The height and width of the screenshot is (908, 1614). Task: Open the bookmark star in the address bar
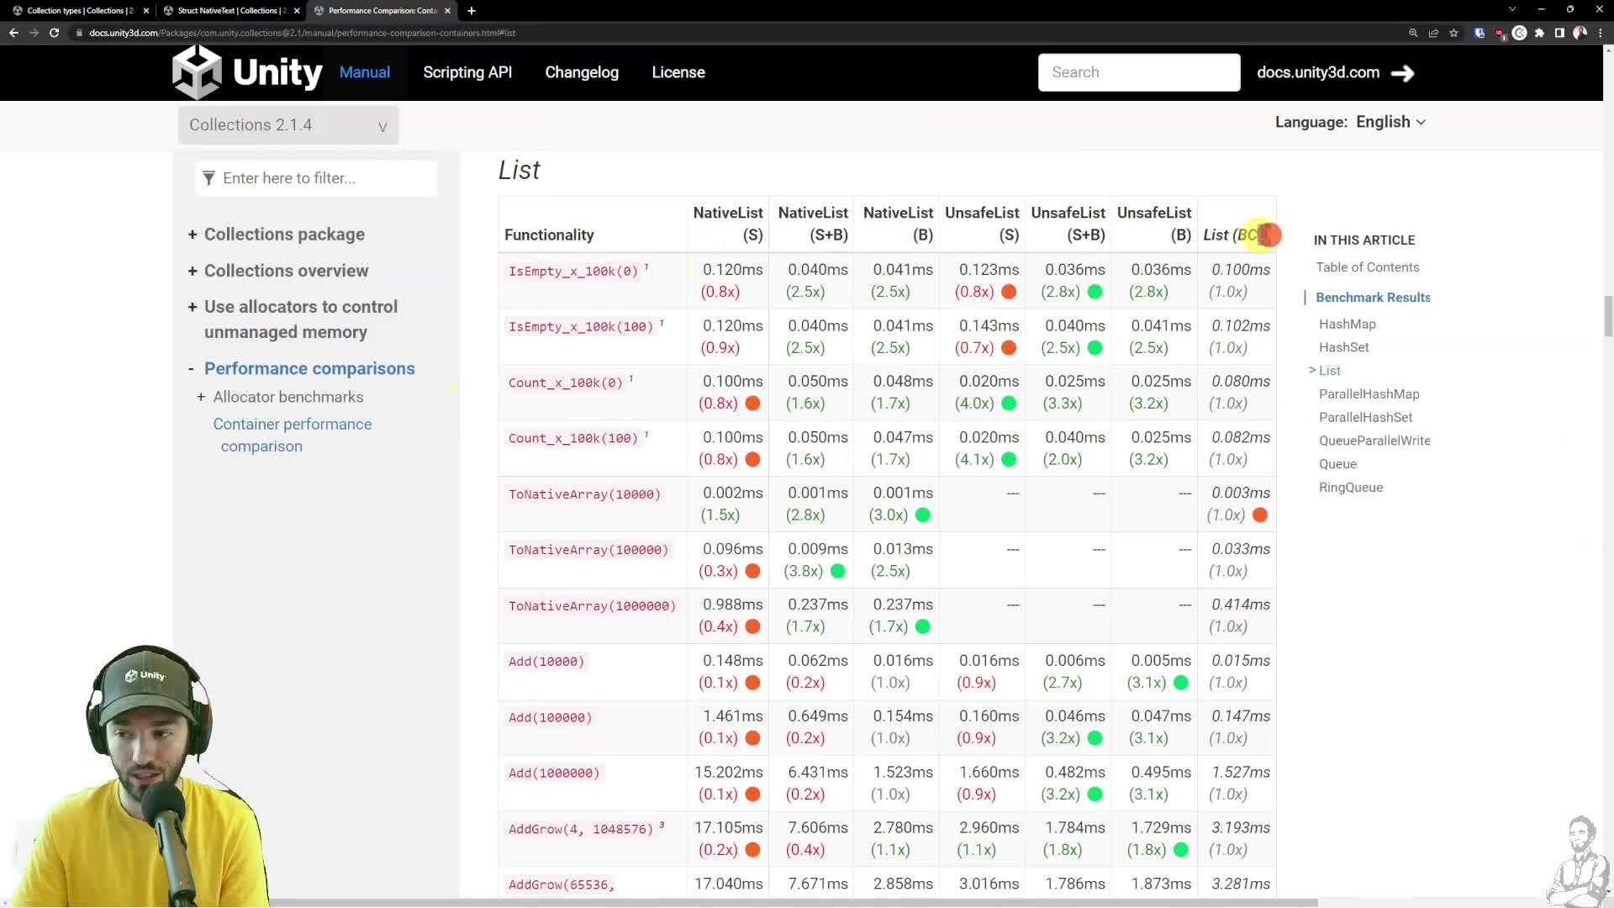1453,33
